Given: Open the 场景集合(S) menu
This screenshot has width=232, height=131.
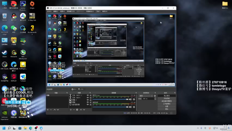Looking at the screenshot, I should pyautogui.click(x=90, y=11).
